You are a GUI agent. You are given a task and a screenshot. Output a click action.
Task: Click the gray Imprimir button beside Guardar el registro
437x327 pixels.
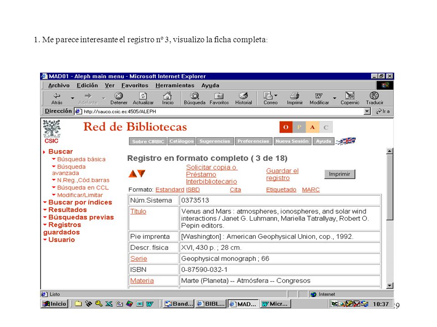click(340, 174)
